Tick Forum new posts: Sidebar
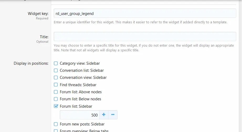 pos(56,124)
